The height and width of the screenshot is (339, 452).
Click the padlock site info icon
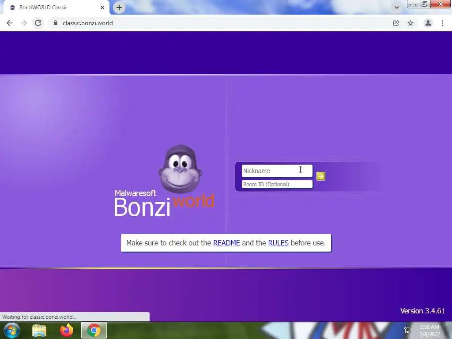(56, 23)
